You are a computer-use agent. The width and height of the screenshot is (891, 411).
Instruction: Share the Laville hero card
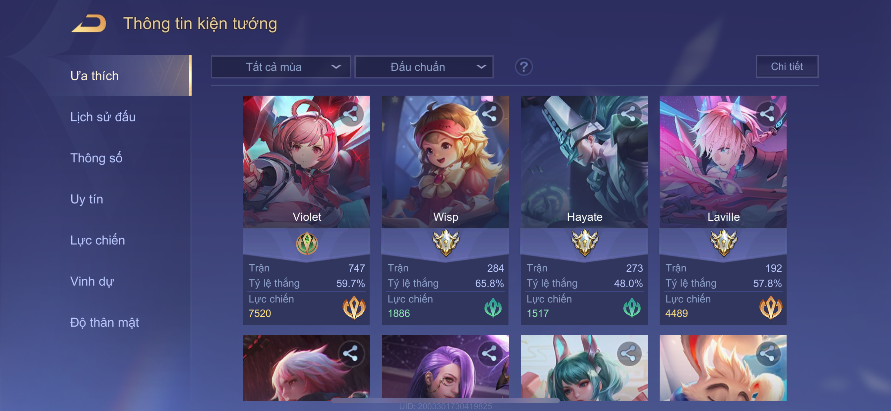767,114
